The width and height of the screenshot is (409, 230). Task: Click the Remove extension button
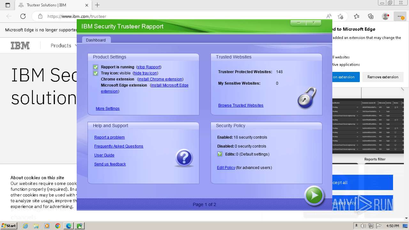pyautogui.click(x=383, y=77)
